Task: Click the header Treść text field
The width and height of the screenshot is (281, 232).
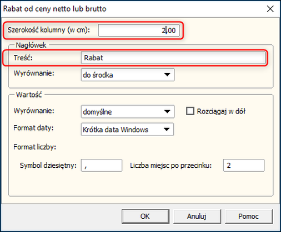Action: click(x=173, y=58)
